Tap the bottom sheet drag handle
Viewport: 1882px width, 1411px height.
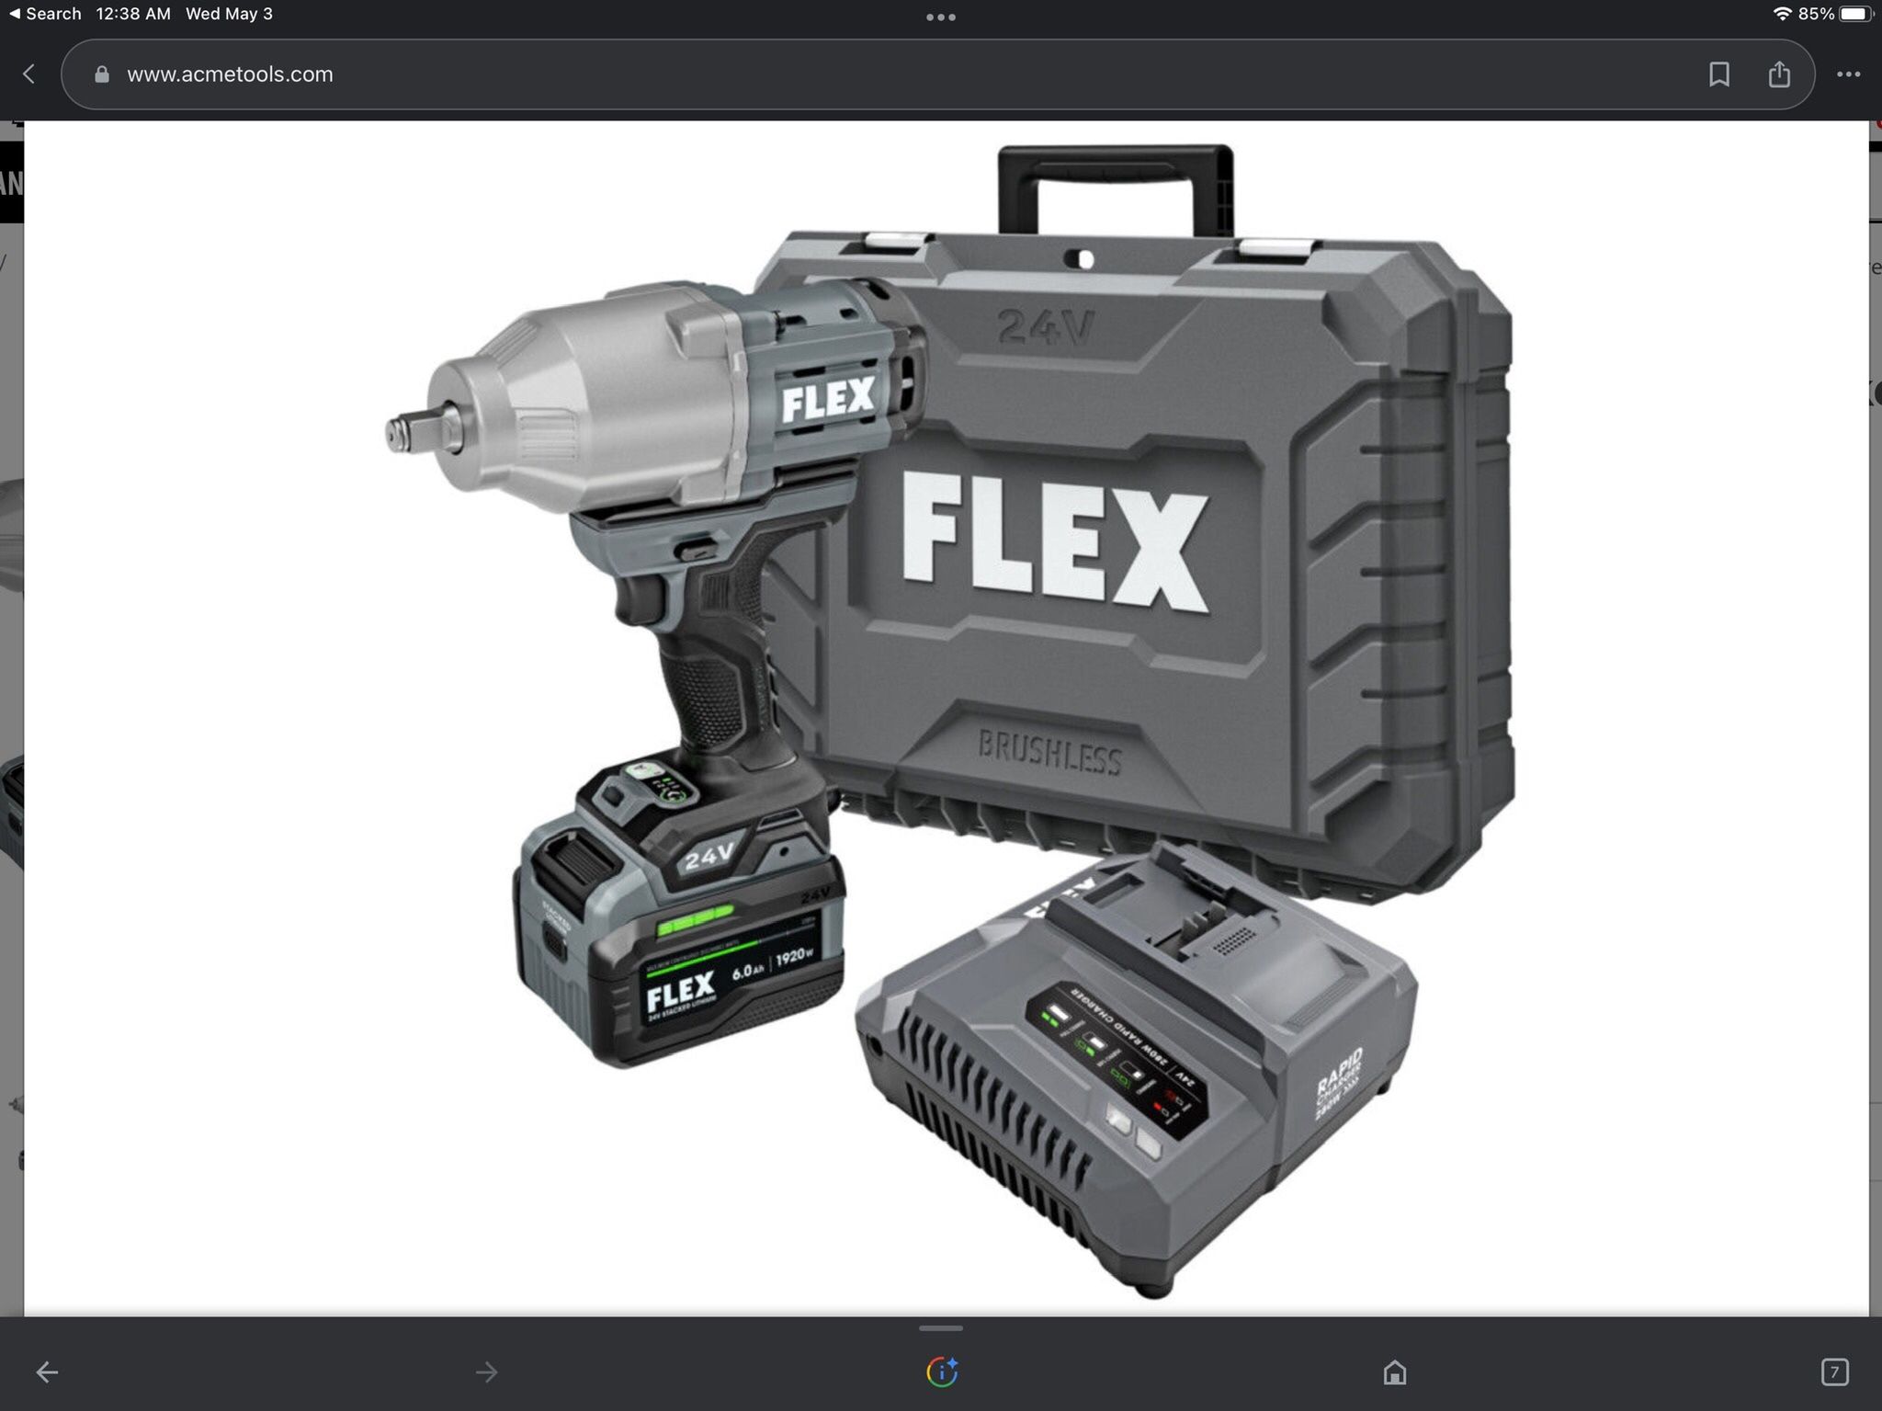[941, 1328]
